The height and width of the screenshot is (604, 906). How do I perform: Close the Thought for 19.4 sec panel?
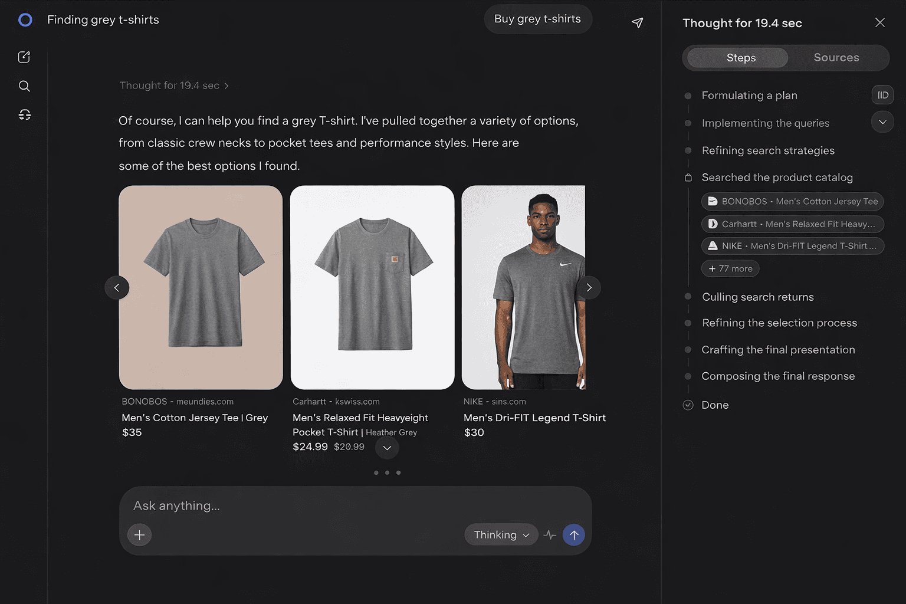pos(879,22)
